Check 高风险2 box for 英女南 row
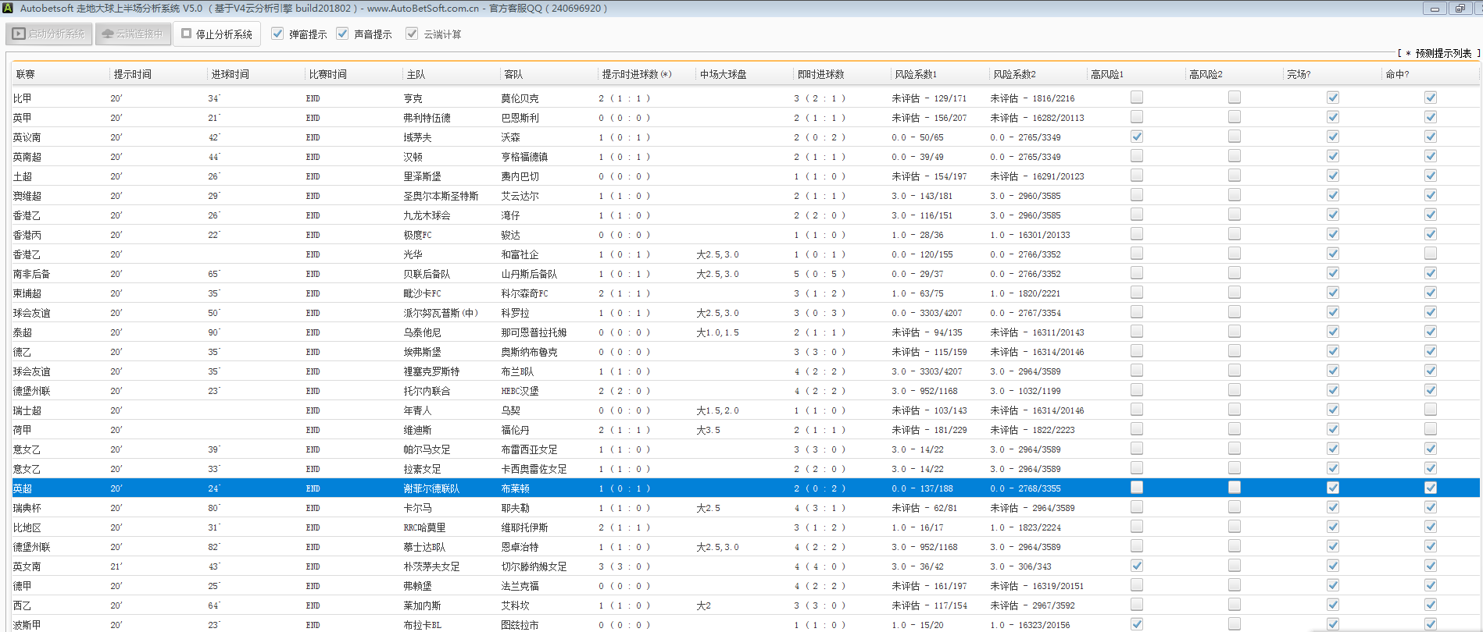The image size is (1483, 632). [x=1235, y=566]
